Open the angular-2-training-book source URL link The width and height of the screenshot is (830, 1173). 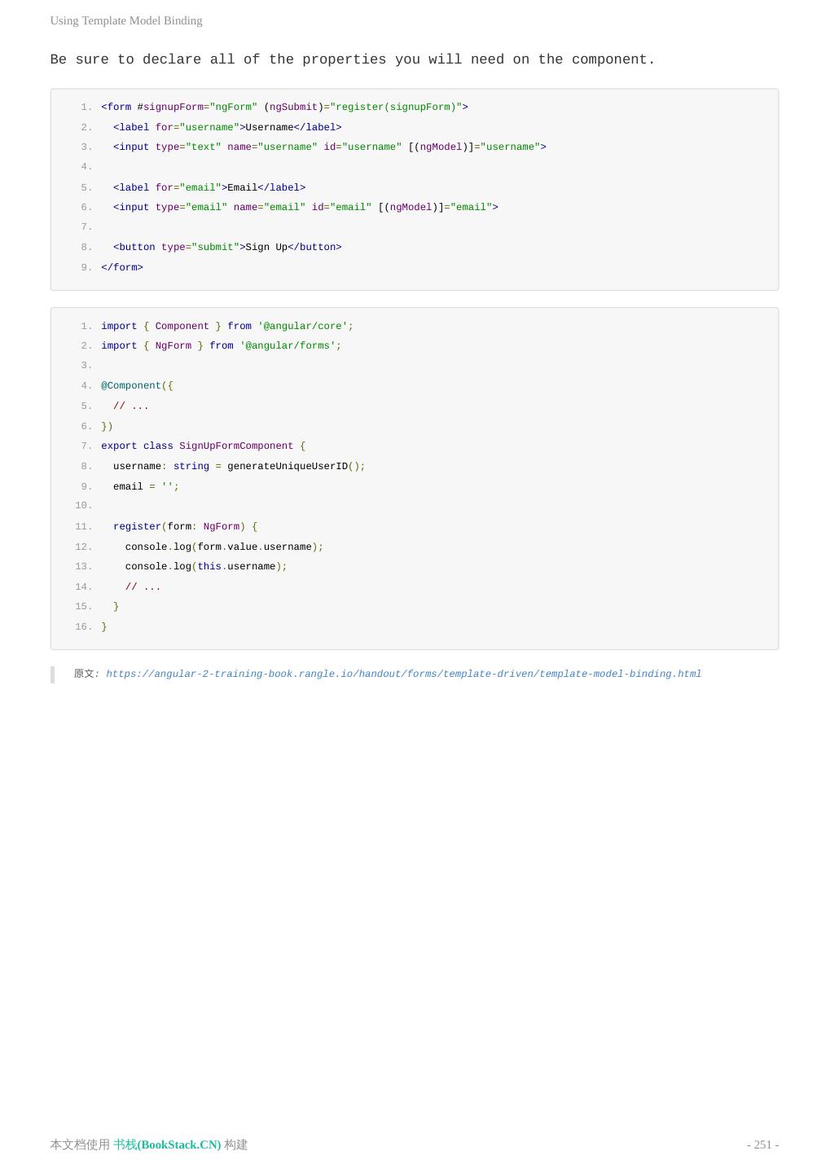click(403, 674)
